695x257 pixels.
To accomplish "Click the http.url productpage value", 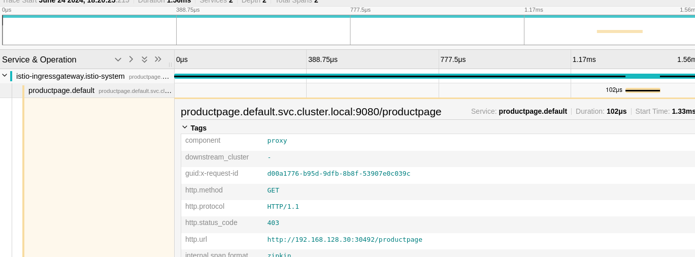I will click(345, 240).
